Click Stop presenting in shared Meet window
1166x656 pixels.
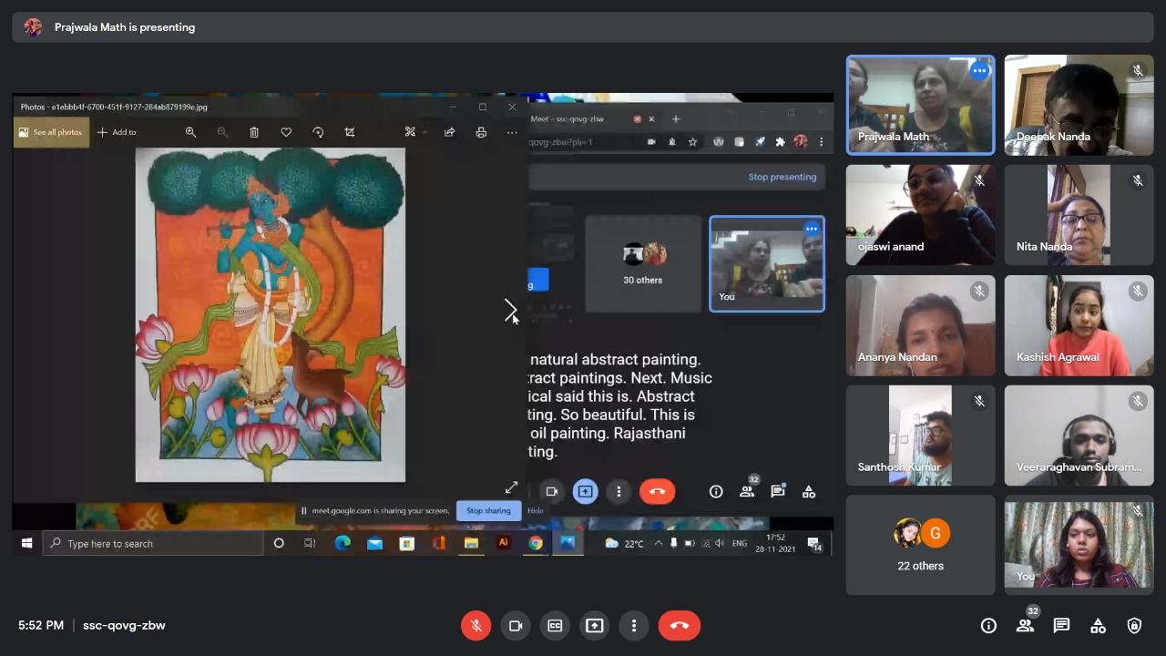pyautogui.click(x=782, y=177)
